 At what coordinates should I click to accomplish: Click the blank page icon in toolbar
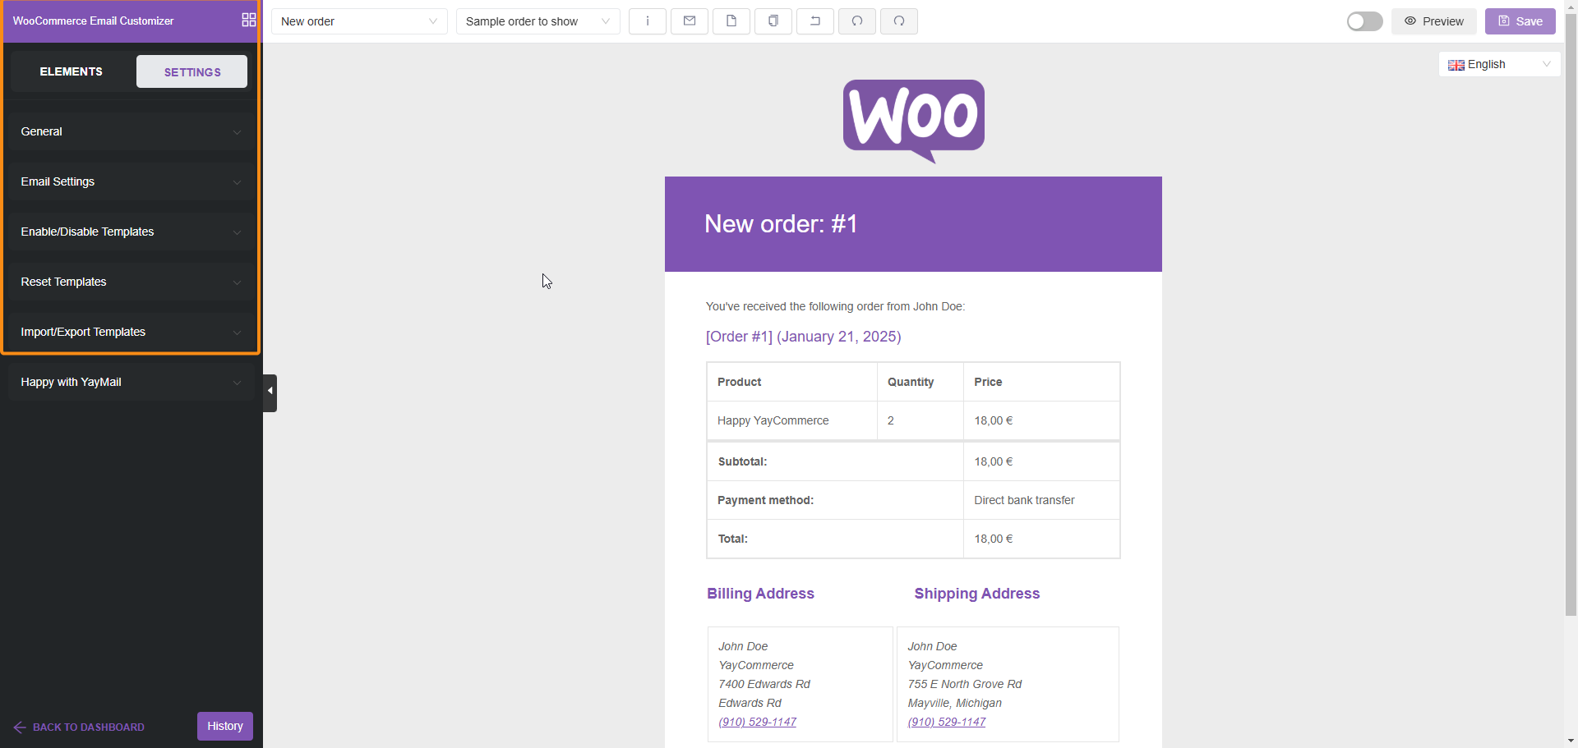coord(731,21)
